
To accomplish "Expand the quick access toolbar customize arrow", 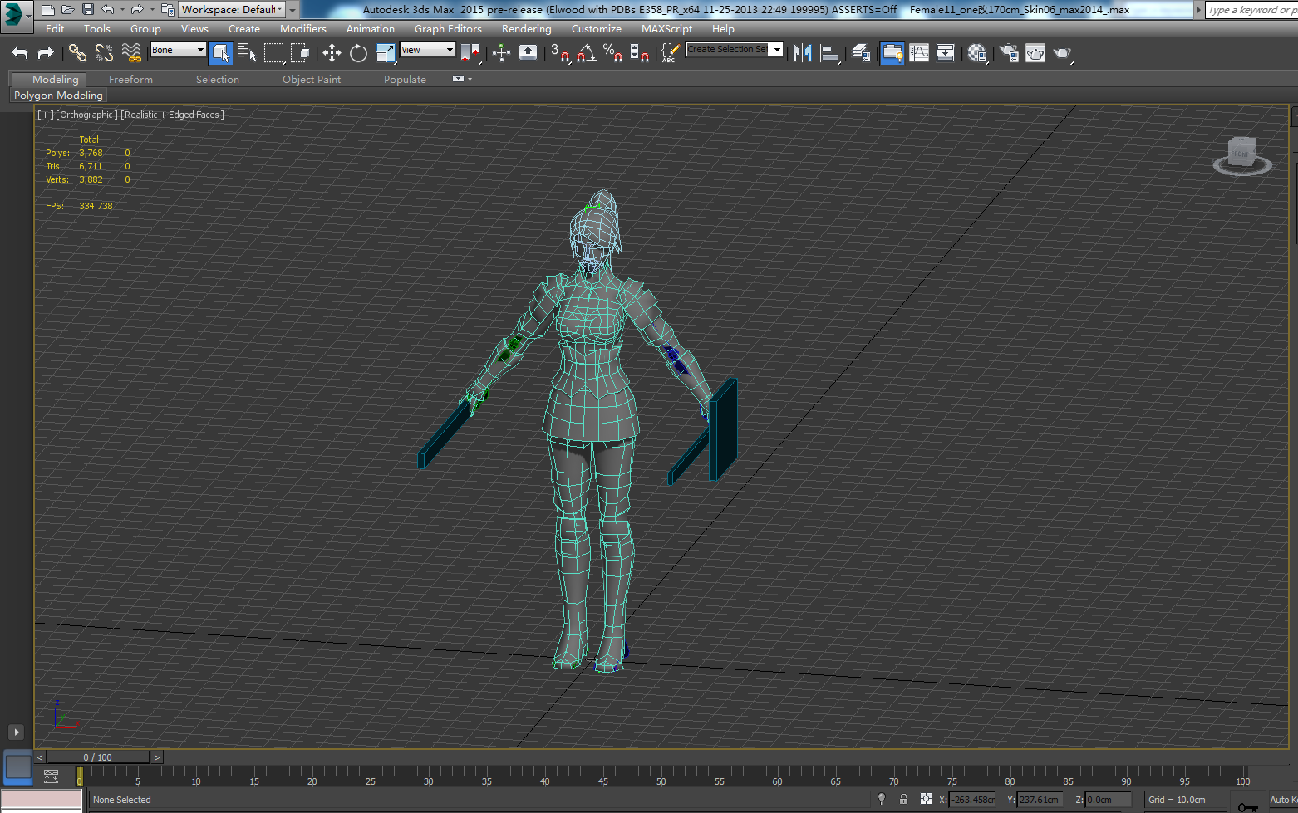I will [x=293, y=10].
